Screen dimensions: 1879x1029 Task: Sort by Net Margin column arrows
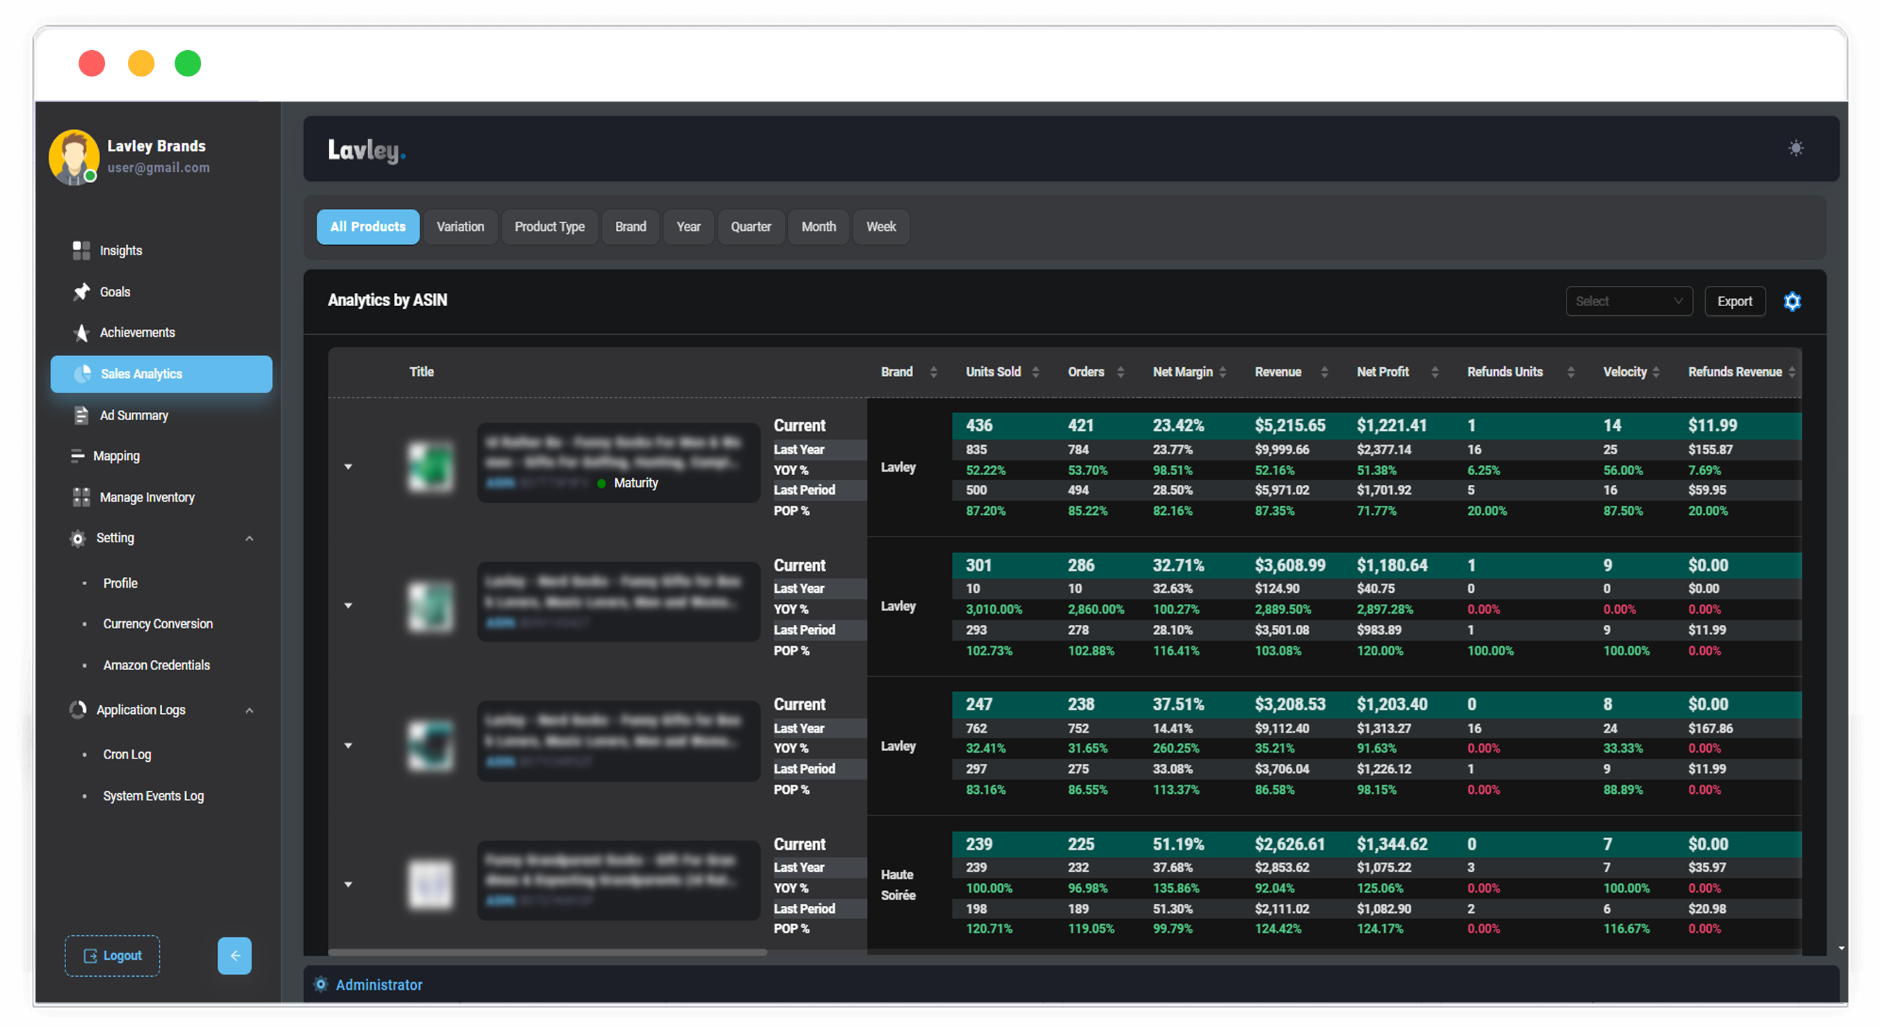tap(1223, 372)
